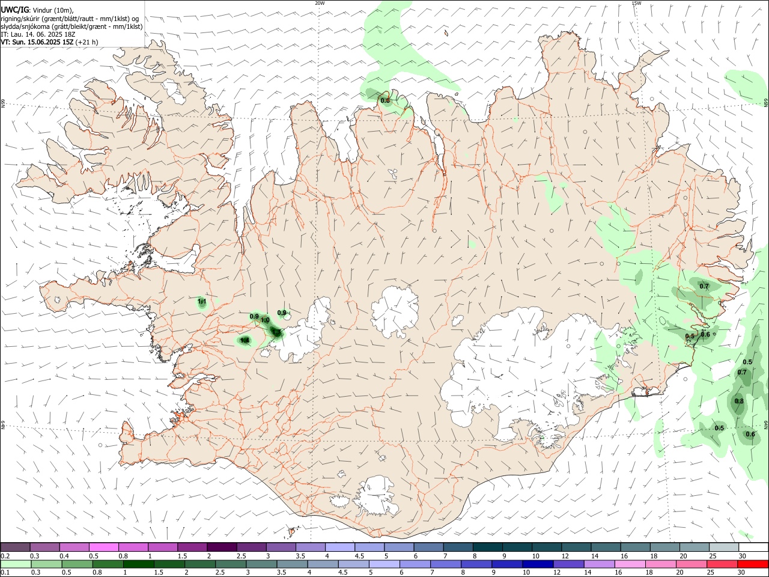The width and height of the screenshot is (769, 577).
Task: Select the '1.4' precipitation value on the map
Action: pos(245,341)
